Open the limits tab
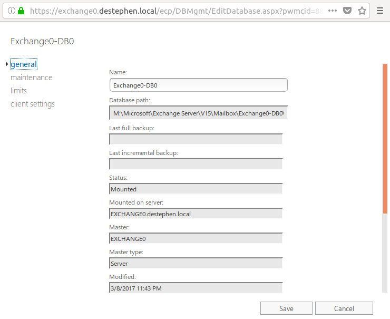 18,91
